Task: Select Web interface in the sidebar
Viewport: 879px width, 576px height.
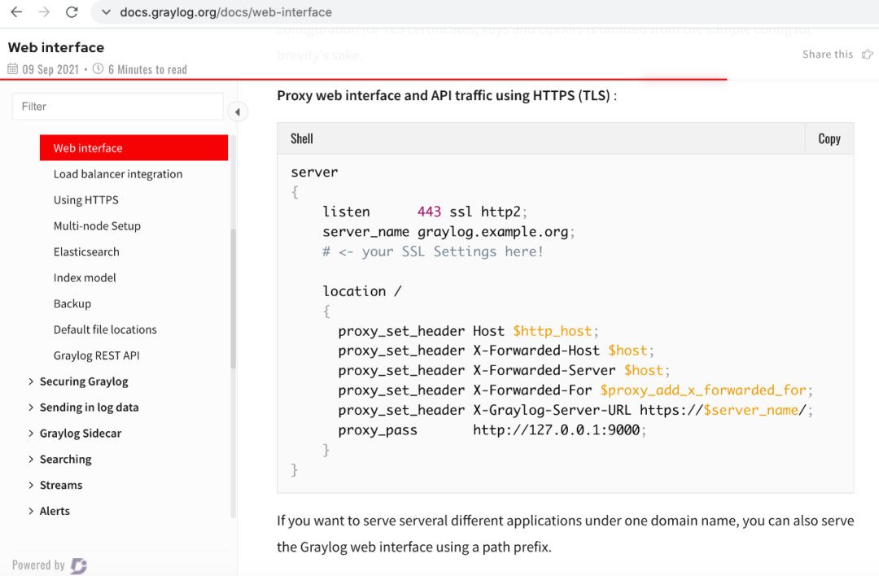Action: 134,148
